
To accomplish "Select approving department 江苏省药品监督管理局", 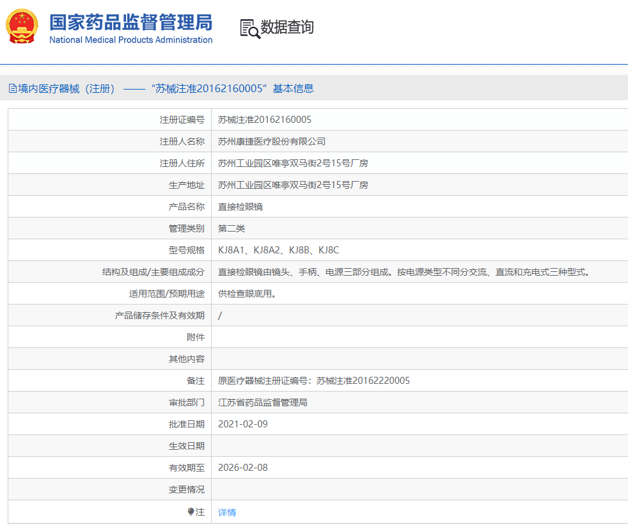I will click(263, 402).
